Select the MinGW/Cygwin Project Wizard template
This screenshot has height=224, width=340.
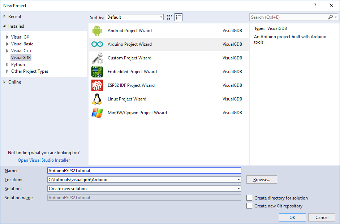point(169,113)
